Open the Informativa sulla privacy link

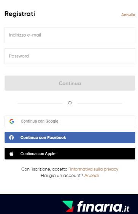(x=94, y=169)
